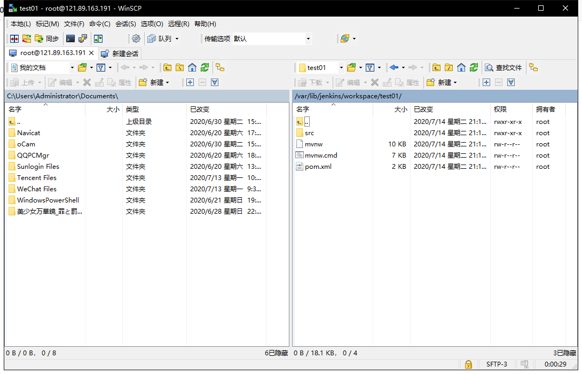Click the remote panel 新建 button
The width and height of the screenshot is (582, 374).
point(441,82)
